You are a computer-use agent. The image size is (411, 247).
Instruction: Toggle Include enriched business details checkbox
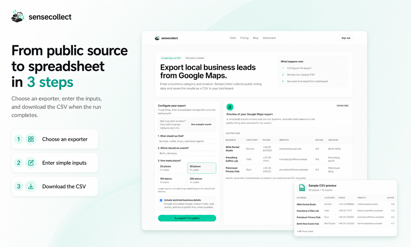[x=161, y=200]
